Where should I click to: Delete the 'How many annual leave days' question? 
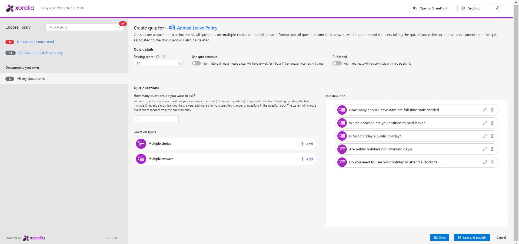coord(492,110)
